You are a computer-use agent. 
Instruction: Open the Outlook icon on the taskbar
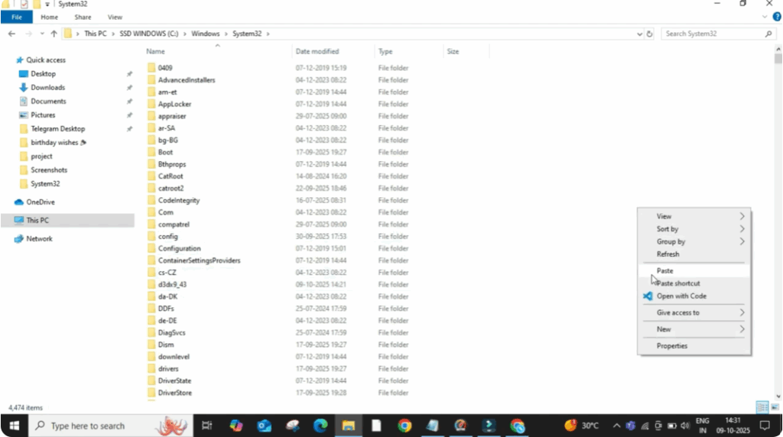[265, 426]
